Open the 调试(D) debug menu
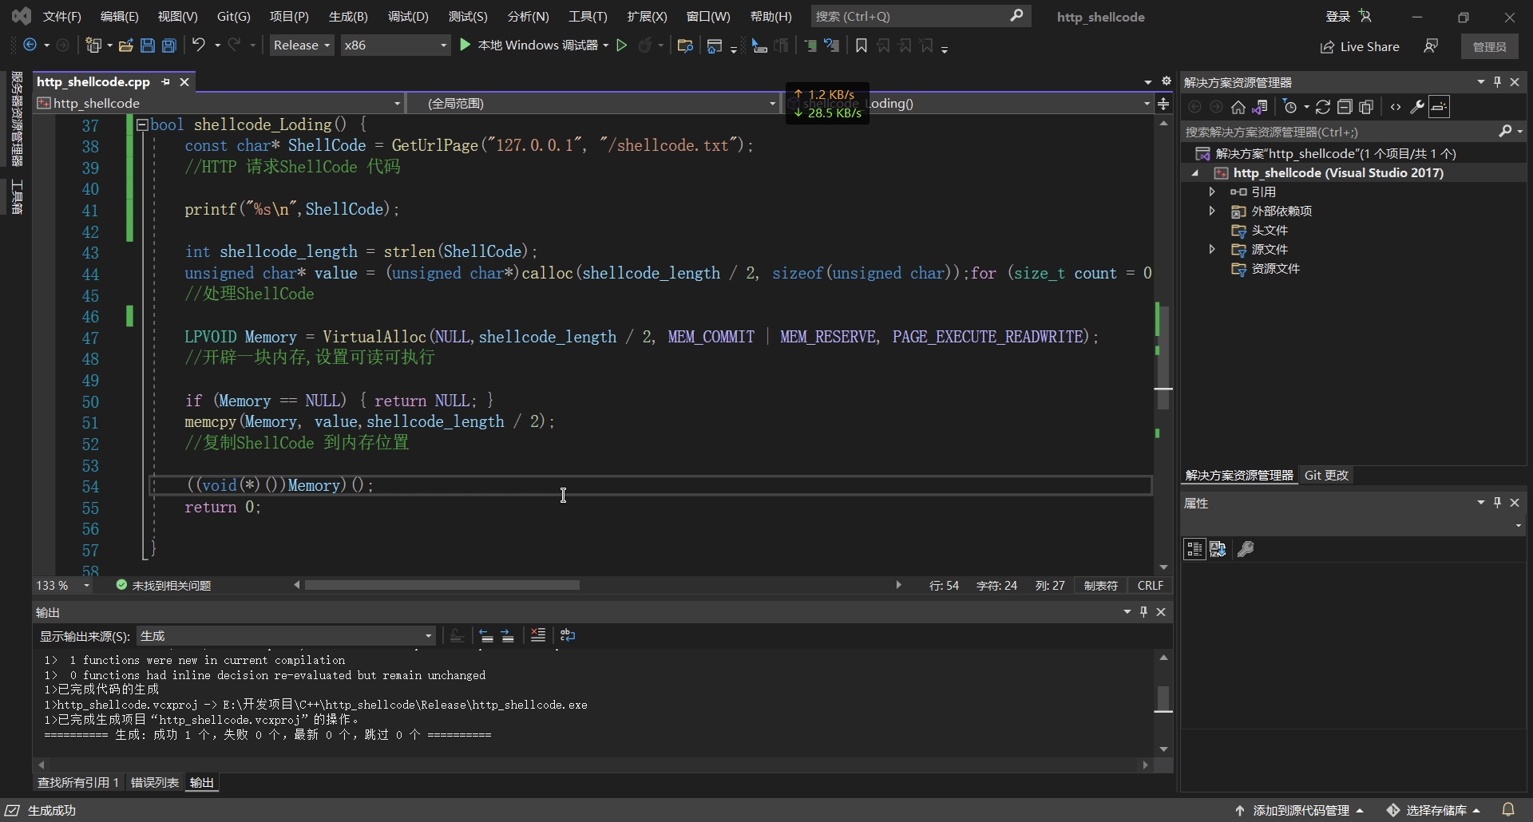 [408, 17]
